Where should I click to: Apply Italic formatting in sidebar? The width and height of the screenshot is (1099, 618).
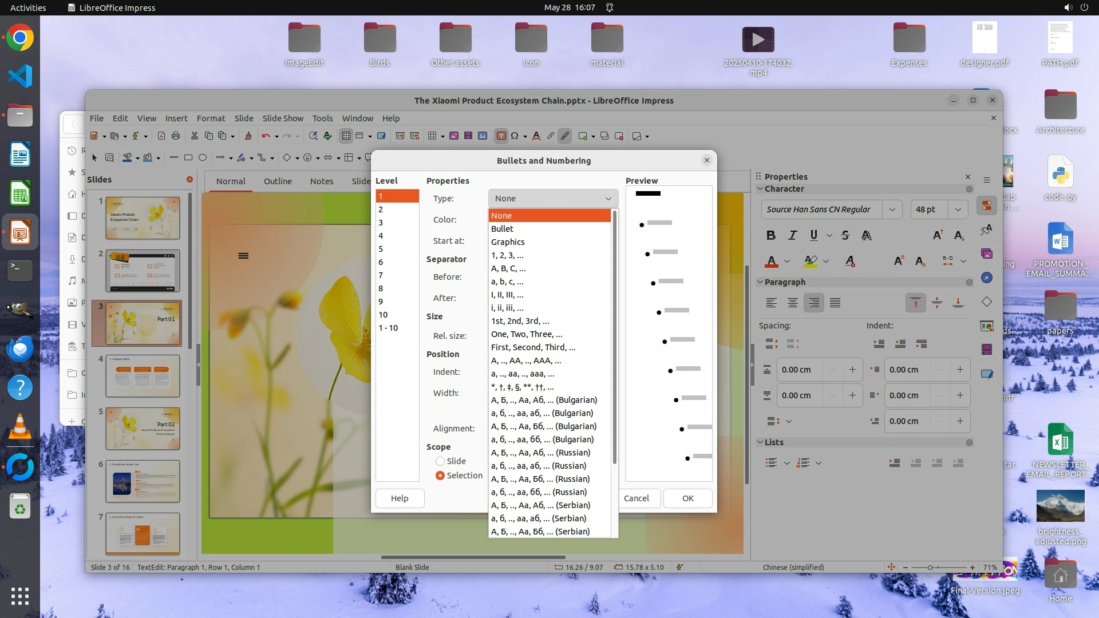(792, 235)
